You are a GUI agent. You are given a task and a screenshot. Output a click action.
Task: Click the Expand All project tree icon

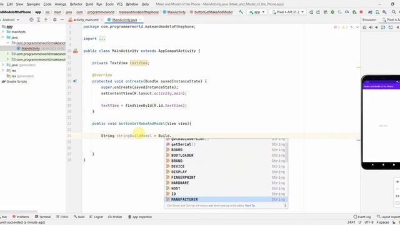click(x=39, y=19)
